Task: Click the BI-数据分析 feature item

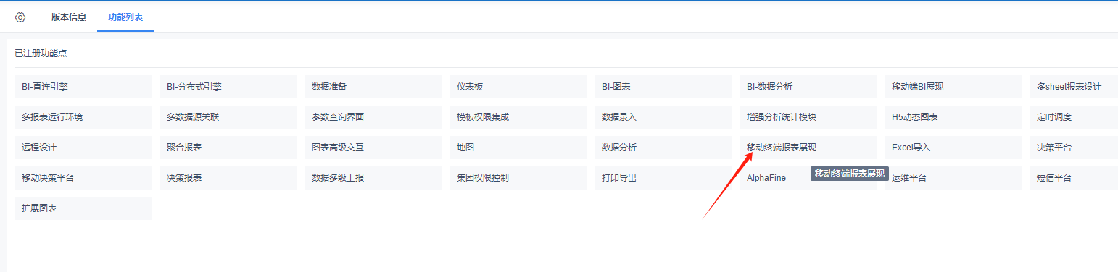Action: [x=808, y=87]
